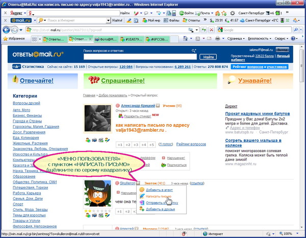Click the Выход logout button
The image size is (306, 238).
point(283,50)
